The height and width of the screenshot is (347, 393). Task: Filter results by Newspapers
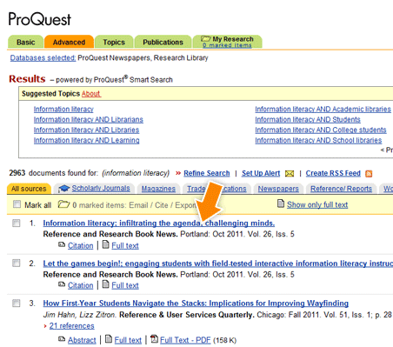tap(278, 189)
